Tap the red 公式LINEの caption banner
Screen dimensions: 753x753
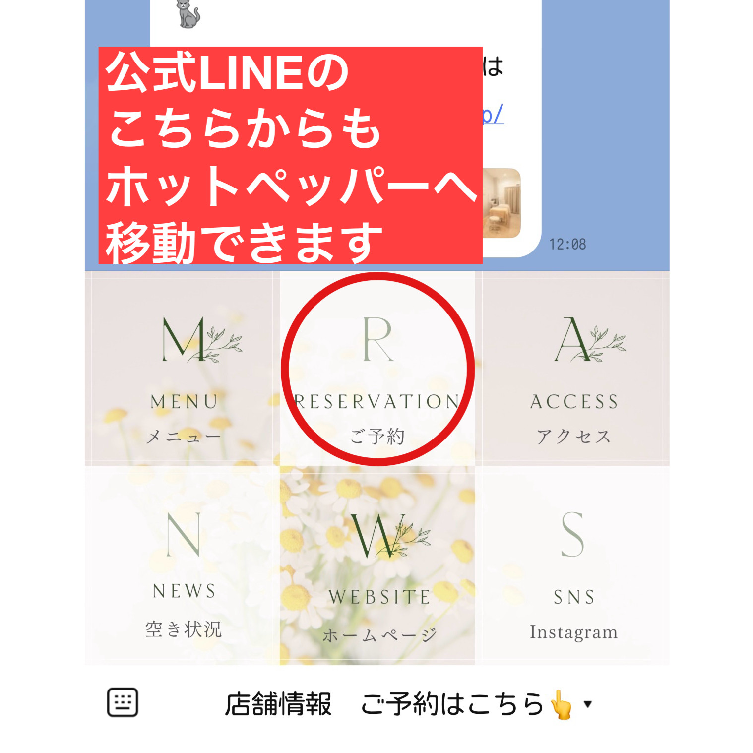pyautogui.click(x=291, y=155)
